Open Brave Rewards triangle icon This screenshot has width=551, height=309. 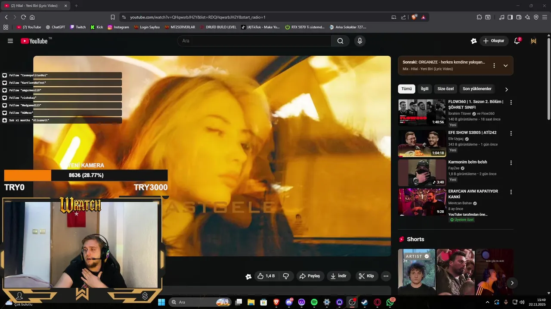(424, 17)
